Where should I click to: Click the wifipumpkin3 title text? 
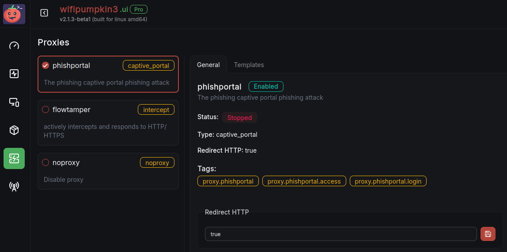click(89, 9)
